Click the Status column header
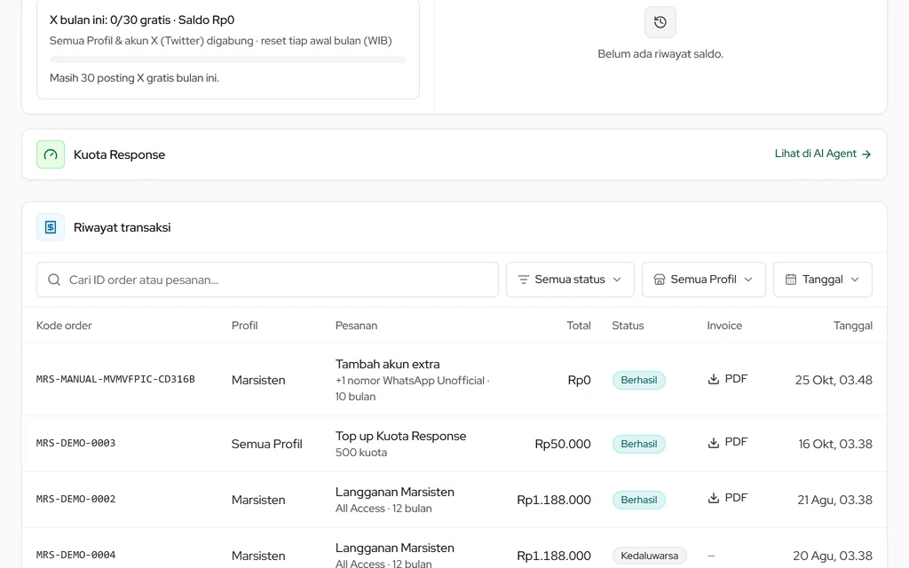This screenshot has width=909, height=568. (628, 326)
